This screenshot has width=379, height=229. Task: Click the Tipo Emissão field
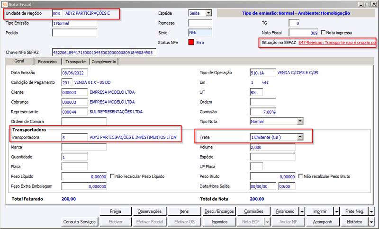[x=74, y=23]
